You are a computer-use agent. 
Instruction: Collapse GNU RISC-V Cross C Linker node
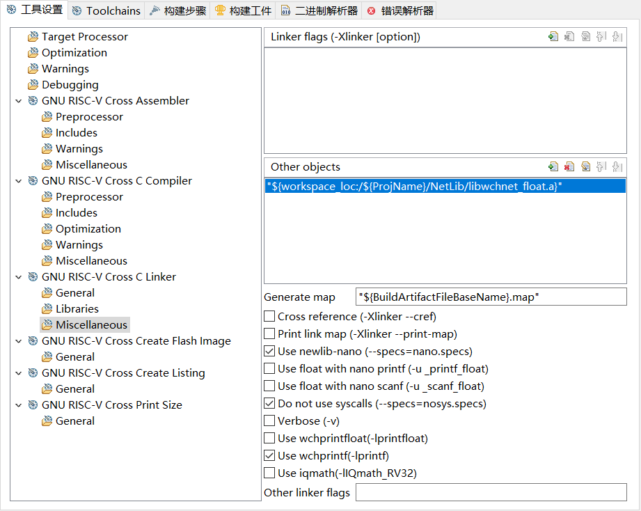point(18,277)
